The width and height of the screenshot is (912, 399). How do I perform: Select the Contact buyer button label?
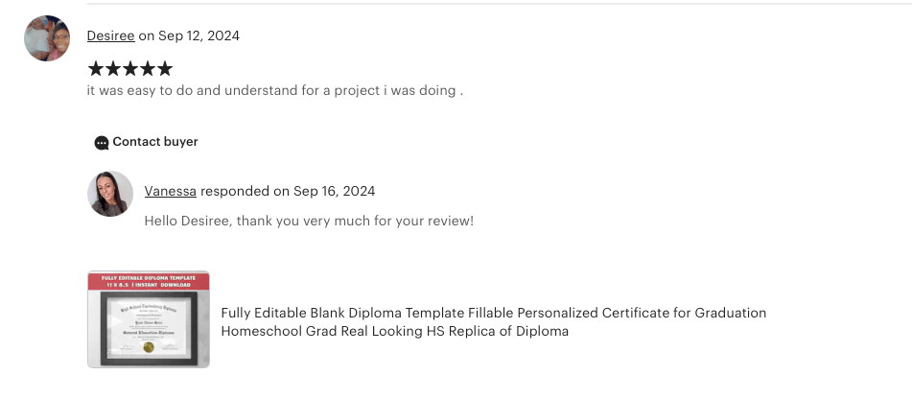point(155,142)
